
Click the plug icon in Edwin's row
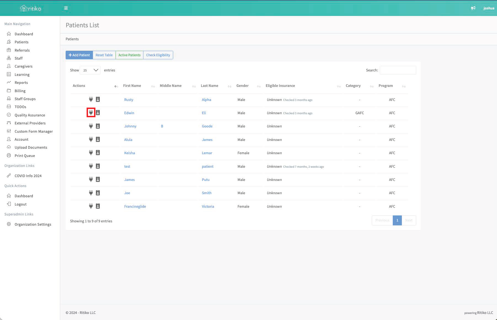pyautogui.click(x=91, y=113)
